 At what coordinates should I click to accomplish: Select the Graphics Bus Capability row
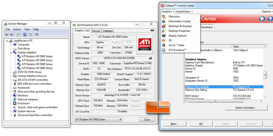(224, 87)
